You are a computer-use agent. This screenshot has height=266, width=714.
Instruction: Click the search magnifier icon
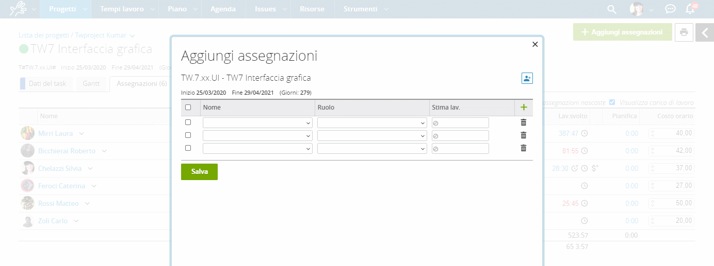(x=611, y=9)
